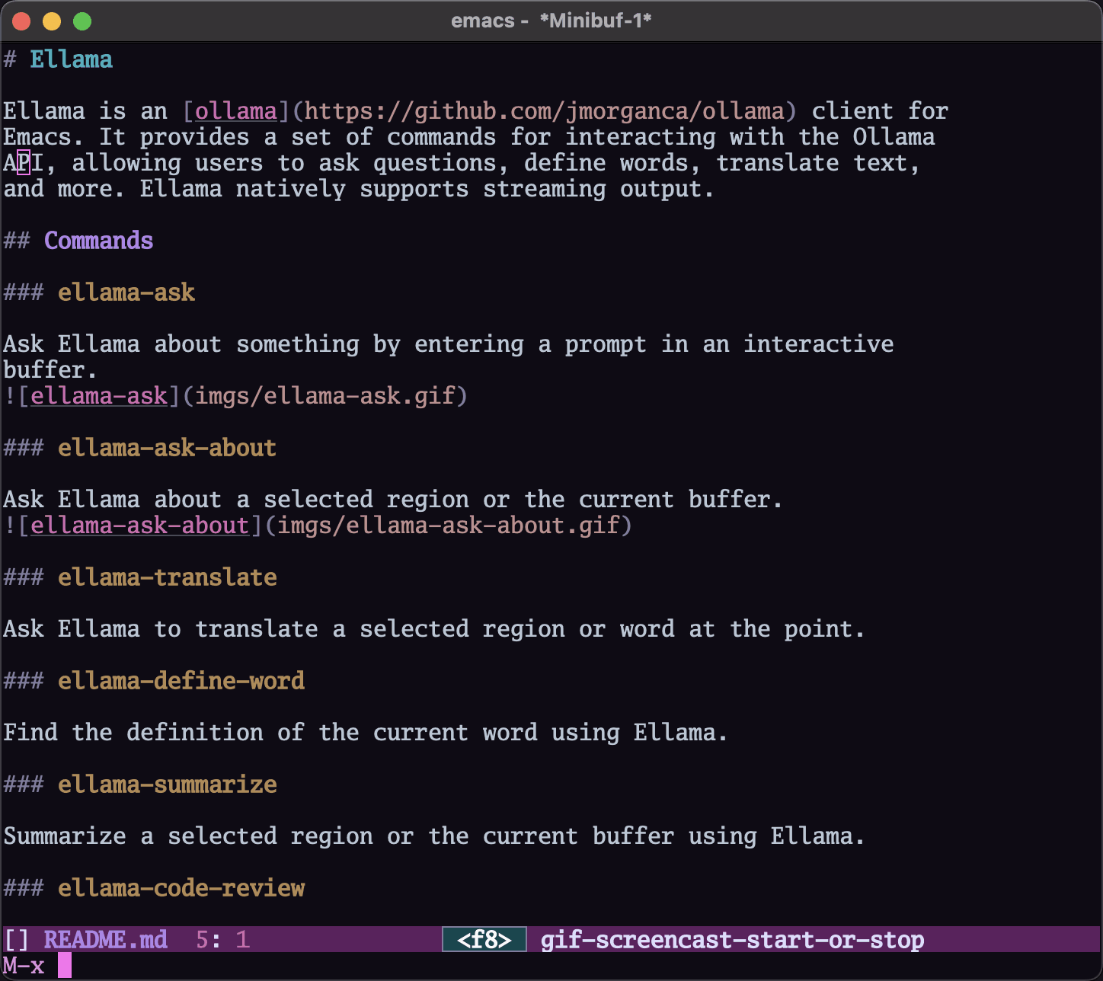Click the yellow minimize window button
The image size is (1103, 981).
52,21
